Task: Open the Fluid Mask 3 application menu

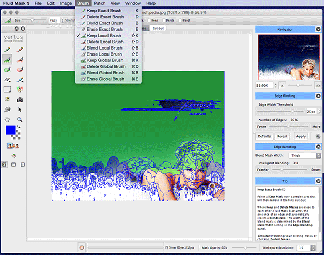Action: point(16,3)
